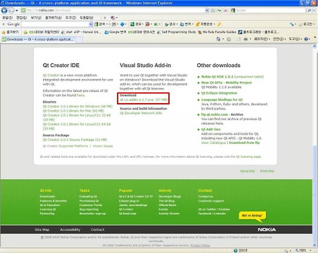Image resolution: width=318 pixels, height=253 pixels.
Task: Click the page vertical scrollbar thumb
Action: pos(314,193)
